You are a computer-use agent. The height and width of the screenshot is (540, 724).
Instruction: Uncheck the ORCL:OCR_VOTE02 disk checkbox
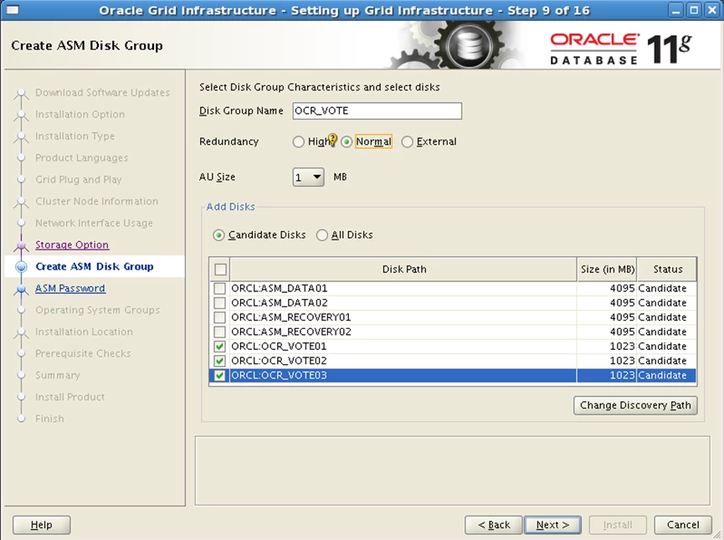pyautogui.click(x=220, y=361)
